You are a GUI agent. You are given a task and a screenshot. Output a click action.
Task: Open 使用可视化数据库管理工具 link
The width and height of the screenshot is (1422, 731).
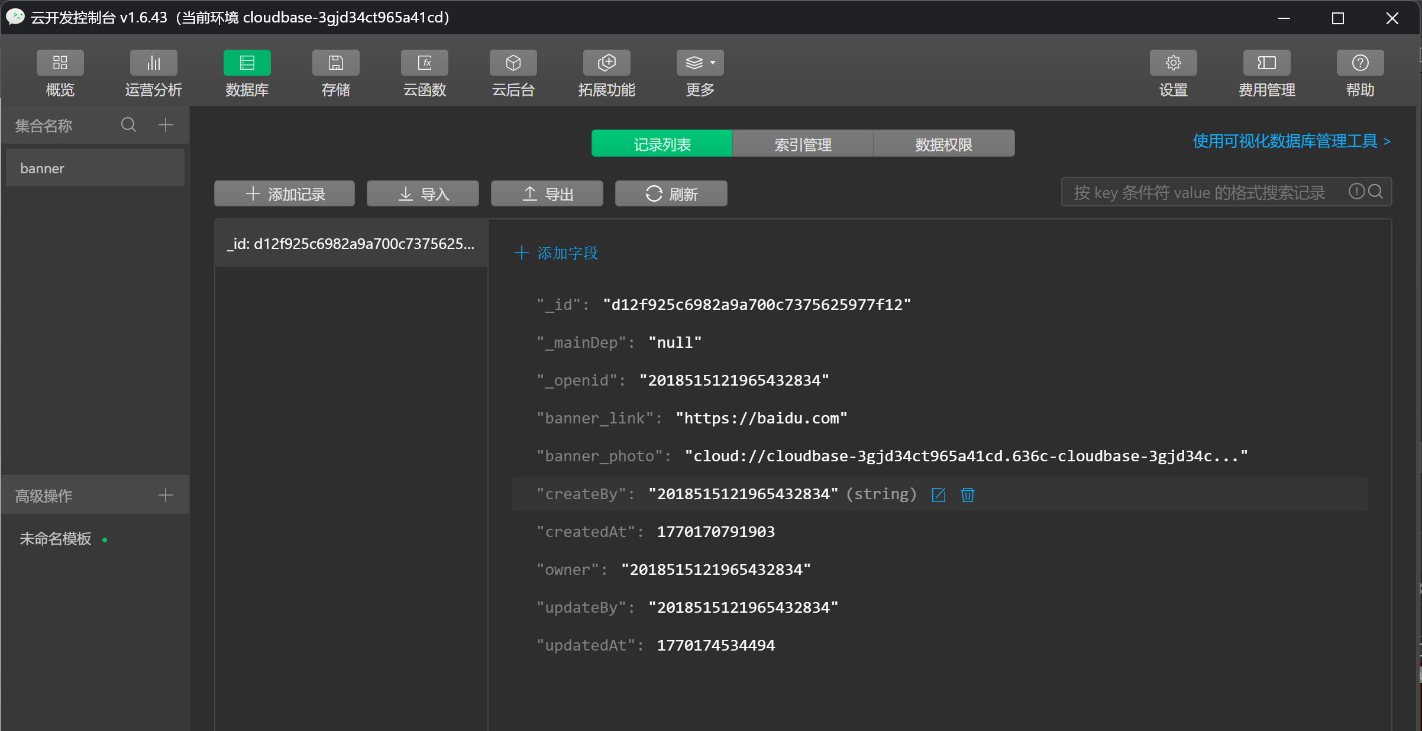[1291, 141]
